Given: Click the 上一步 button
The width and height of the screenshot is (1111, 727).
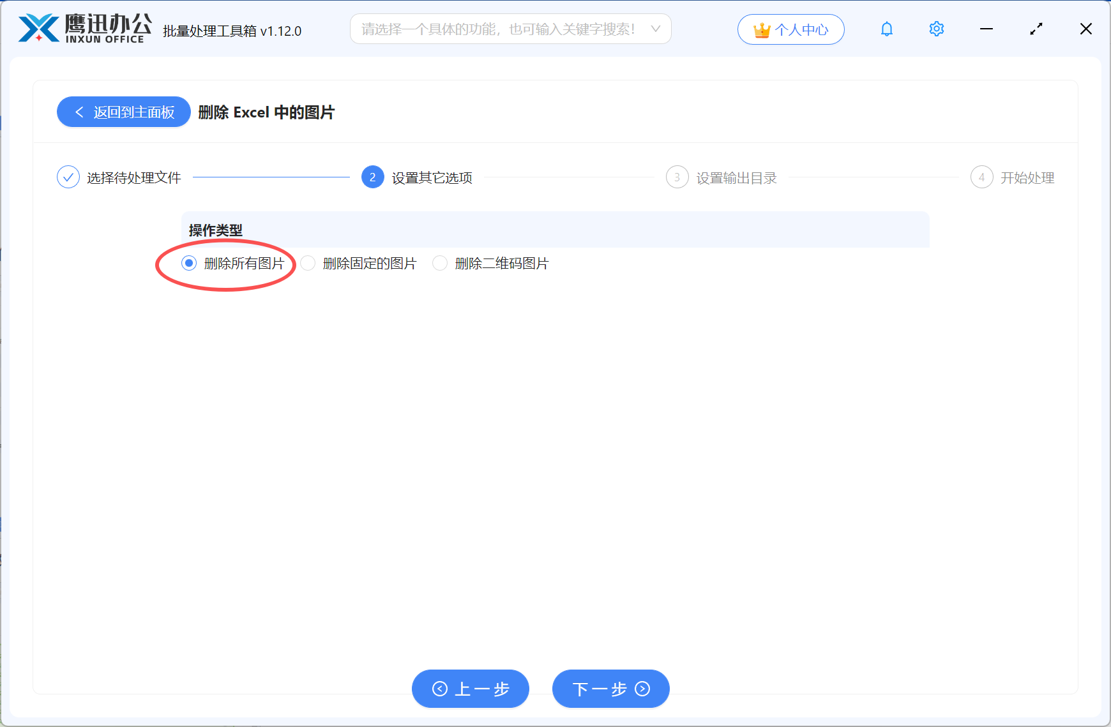Looking at the screenshot, I should click(471, 689).
